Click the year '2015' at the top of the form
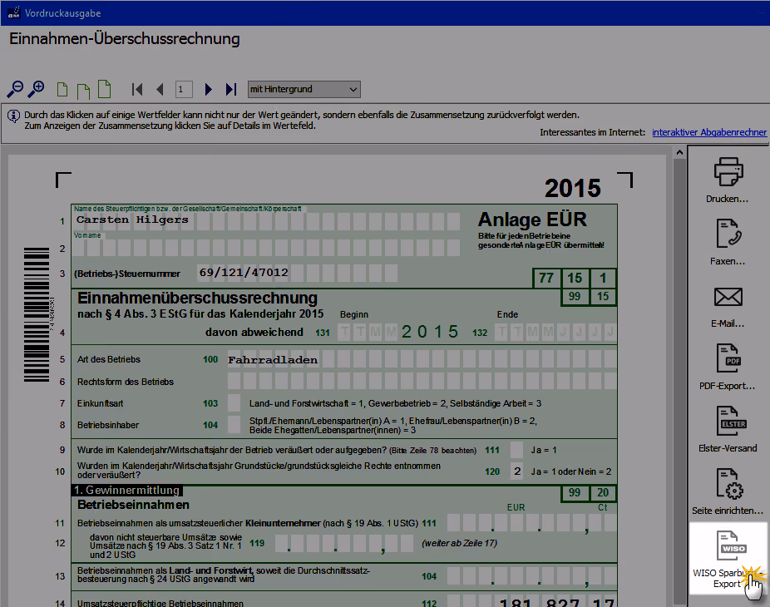Image resolution: width=770 pixels, height=607 pixels. [x=573, y=188]
